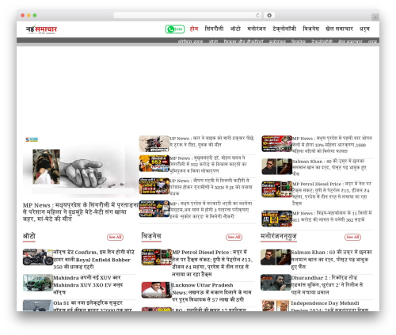Click the green Mahindra XUV thumbnail
Viewport: 396px width, 335px height.
[x=38, y=283]
